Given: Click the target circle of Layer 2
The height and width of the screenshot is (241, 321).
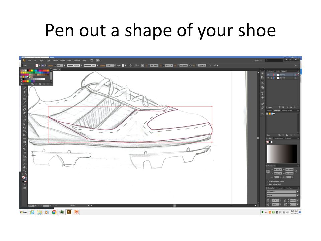Looking at the screenshot, I should pyautogui.click(x=295, y=75).
